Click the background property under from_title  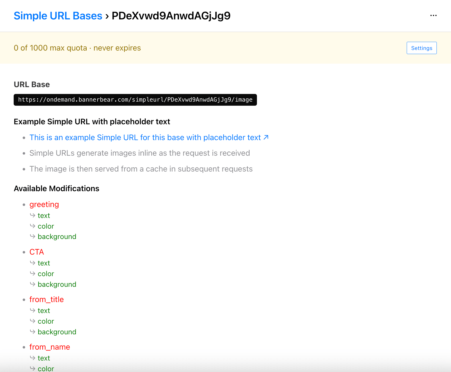coord(57,332)
